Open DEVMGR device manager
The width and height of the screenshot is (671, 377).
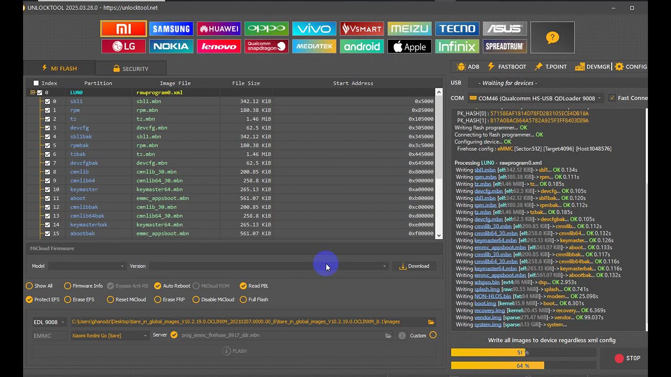coord(592,67)
